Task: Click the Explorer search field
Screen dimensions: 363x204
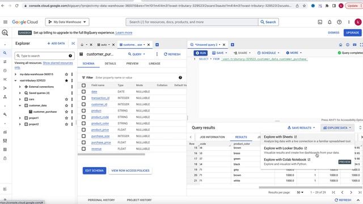Action: 44,56
